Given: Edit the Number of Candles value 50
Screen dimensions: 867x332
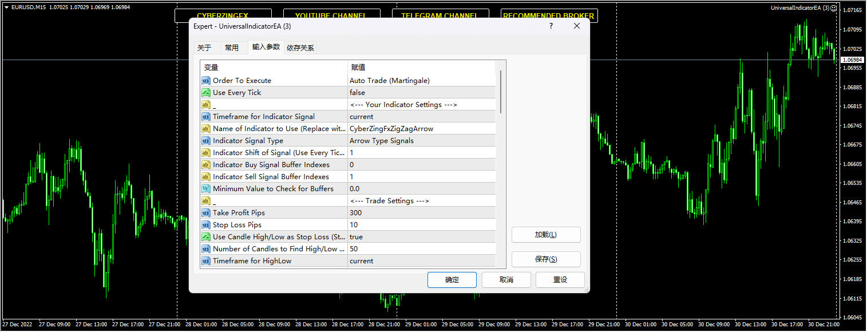Looking at the screenshot, I should [421, 249].
